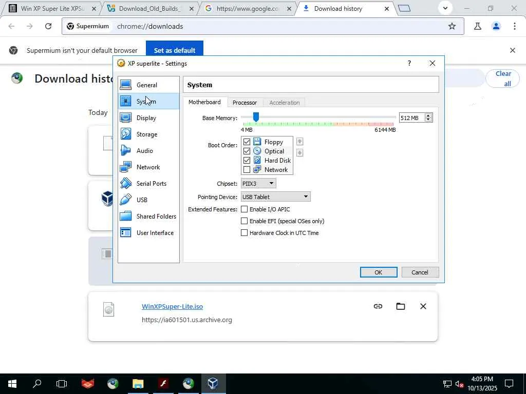Open the Audio section speaker icon
526x394 pixels.
(x=125, y=150)
